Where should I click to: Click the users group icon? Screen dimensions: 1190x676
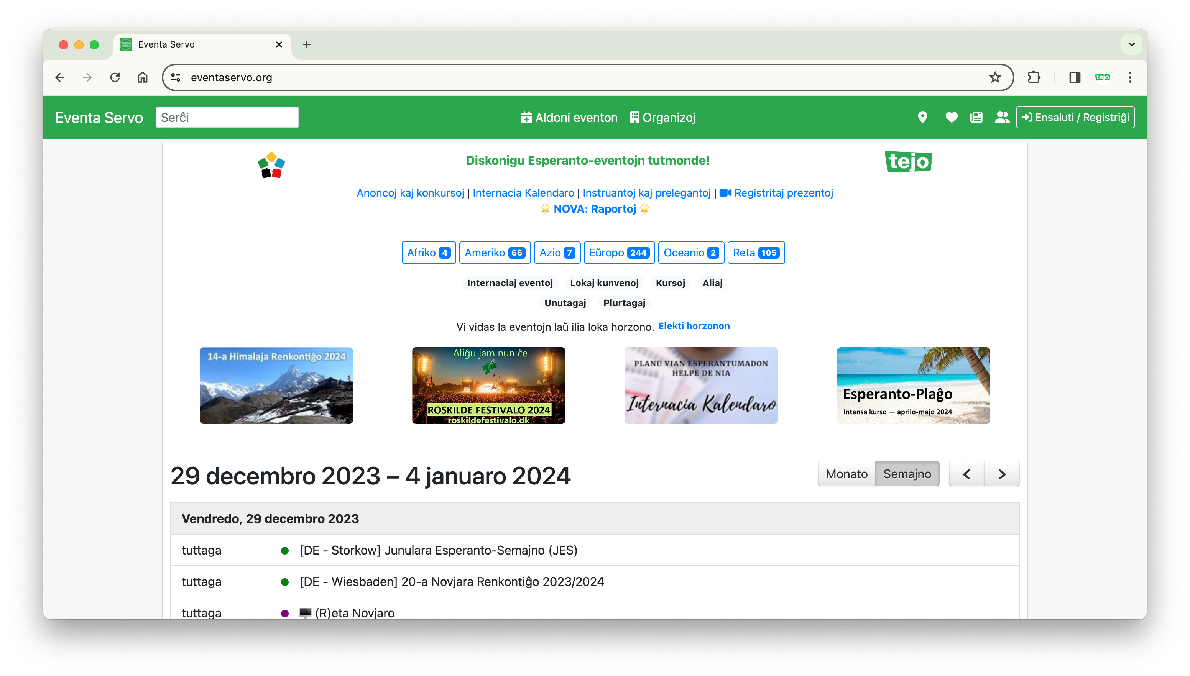pyautogui.click(x=1002, y=118)
